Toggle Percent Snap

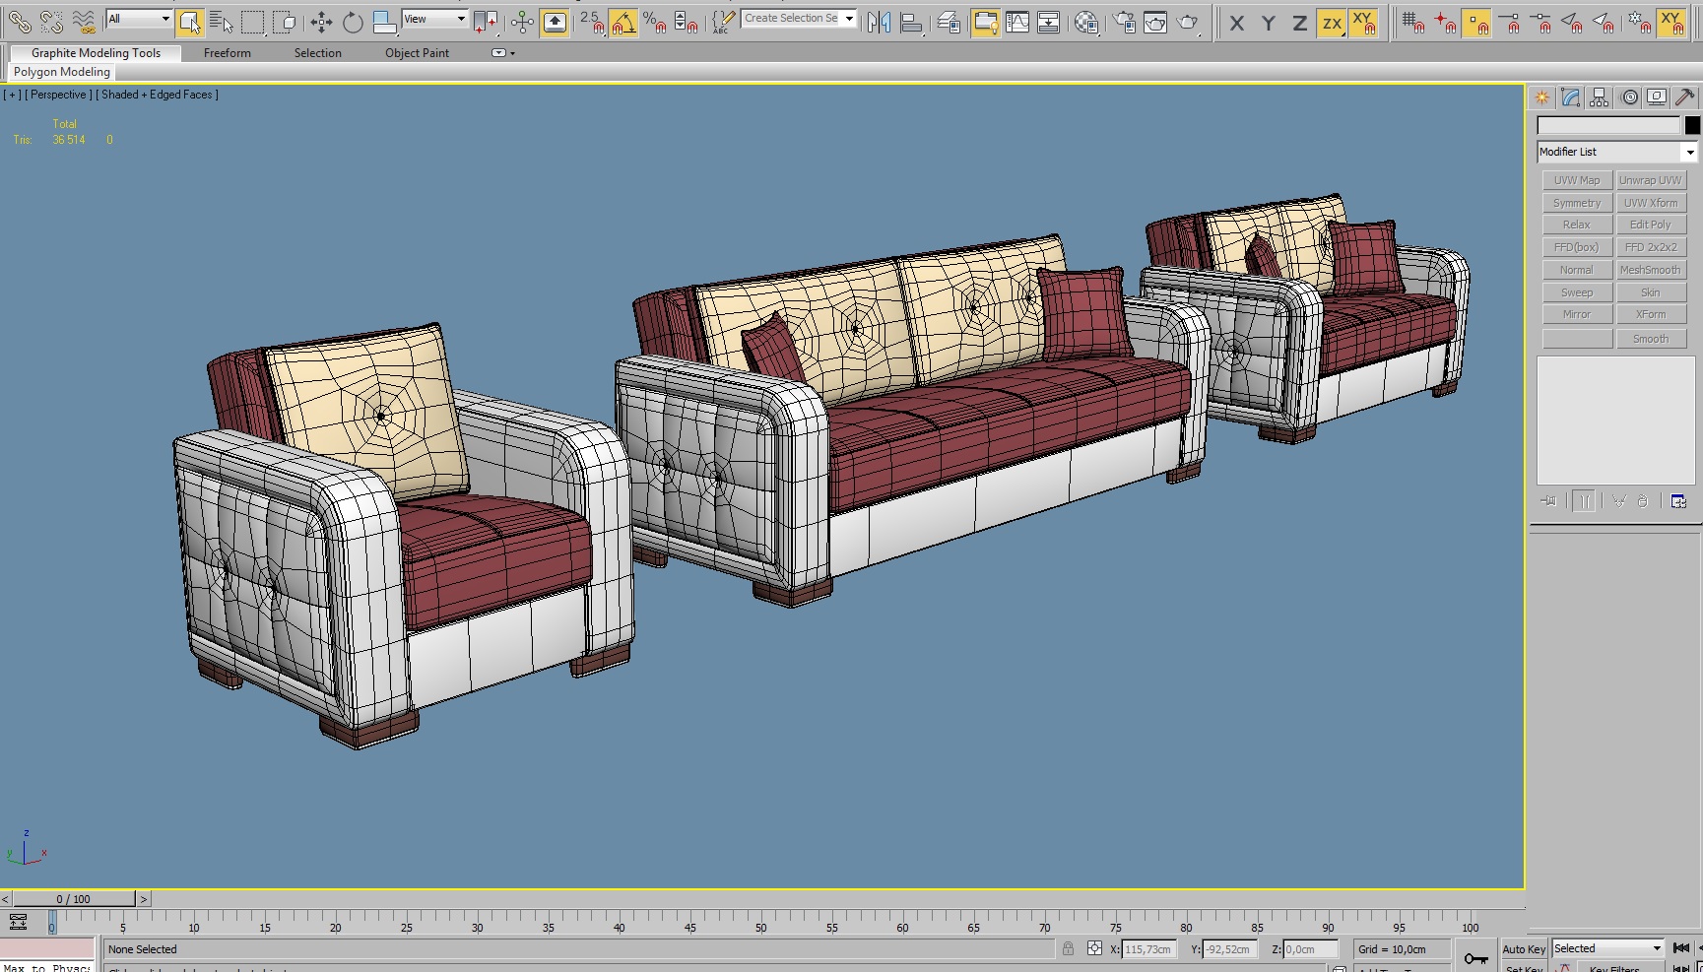point(655,22)
